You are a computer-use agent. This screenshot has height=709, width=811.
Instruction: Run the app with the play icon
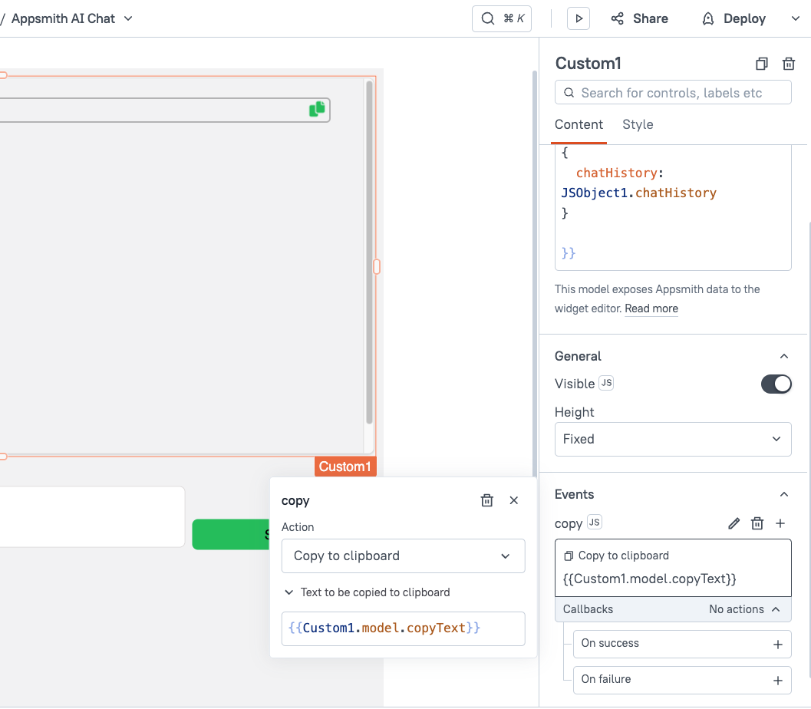tap(579, 18)
